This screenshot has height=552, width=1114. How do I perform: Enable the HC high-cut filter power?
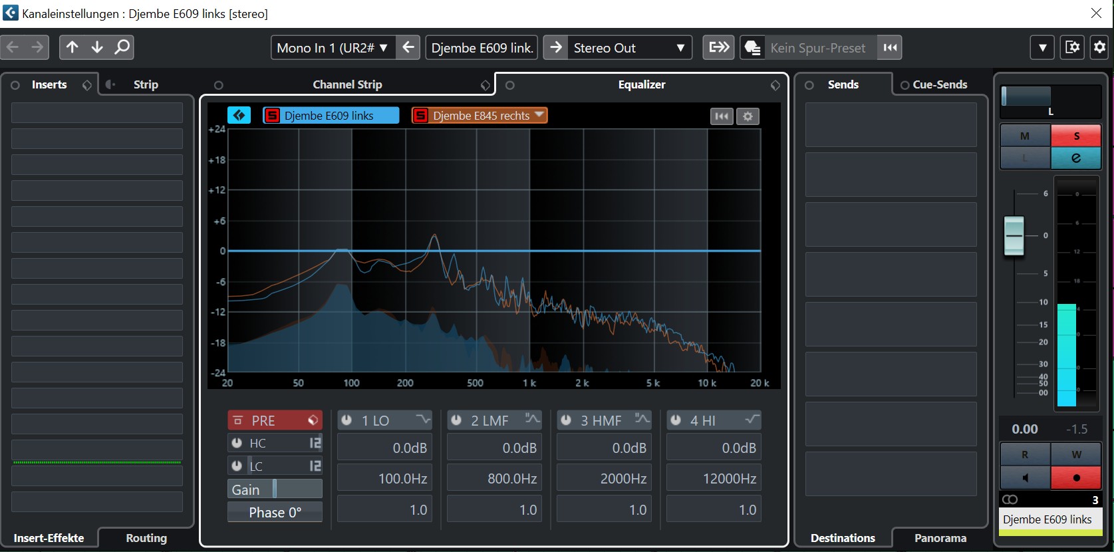click(237, 443)
